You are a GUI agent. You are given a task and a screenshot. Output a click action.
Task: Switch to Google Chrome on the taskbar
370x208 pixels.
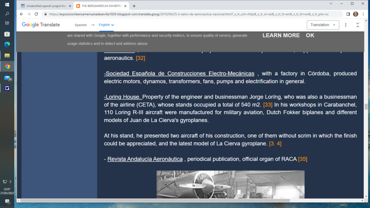click(7, 67)
